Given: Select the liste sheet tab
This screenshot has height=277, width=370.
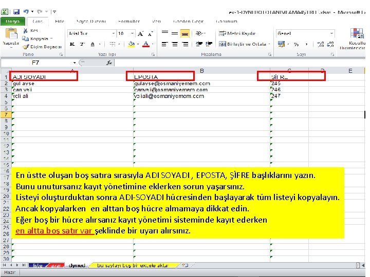Looking at the screenshot, I should click(x=38, y=266).
